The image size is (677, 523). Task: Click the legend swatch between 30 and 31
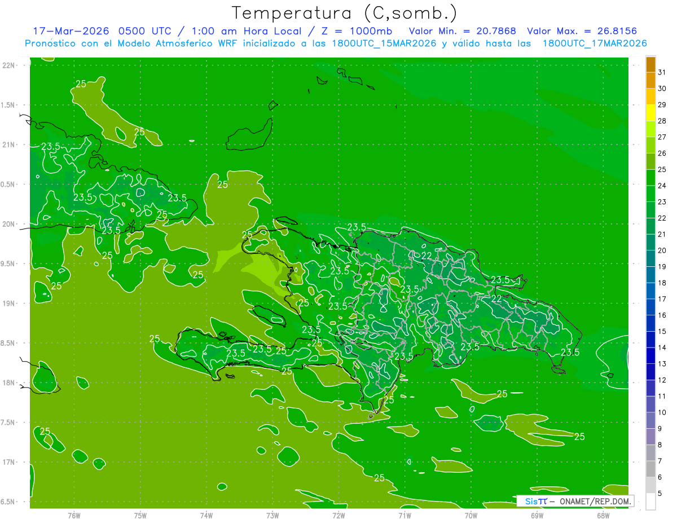tap(650, 81)
